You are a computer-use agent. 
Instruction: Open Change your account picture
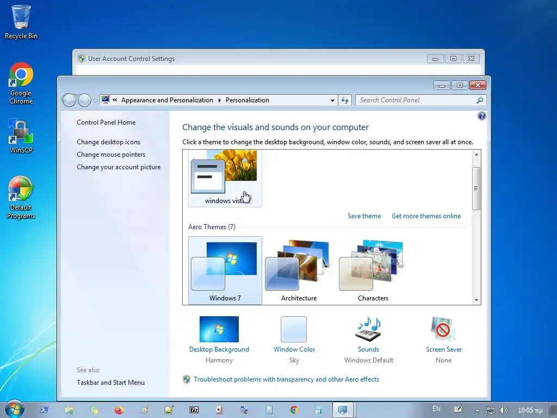(119, 167)
